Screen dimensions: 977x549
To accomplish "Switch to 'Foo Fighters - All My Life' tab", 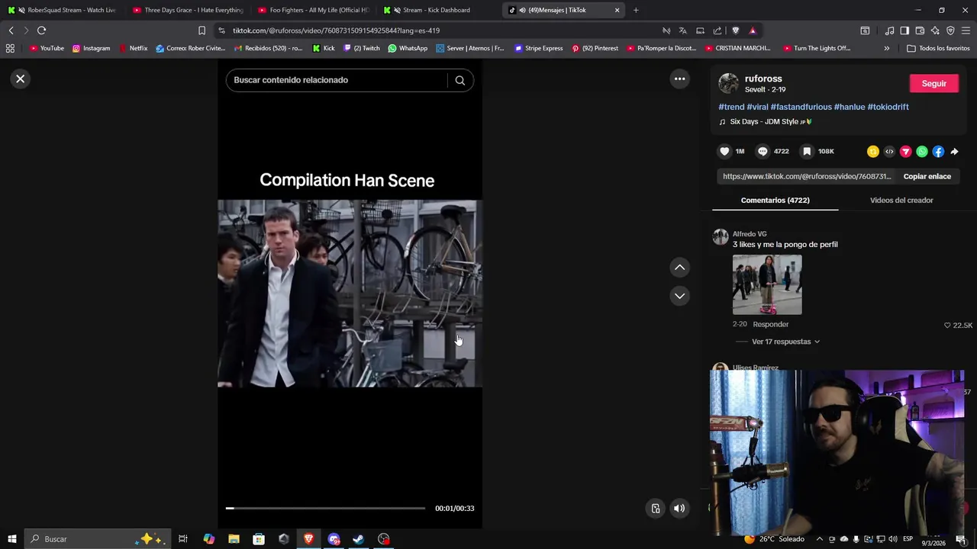I will [313, 10].
